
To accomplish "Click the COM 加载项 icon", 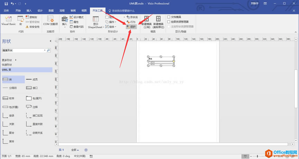I will pyautogui.click(x=51, y=21).
